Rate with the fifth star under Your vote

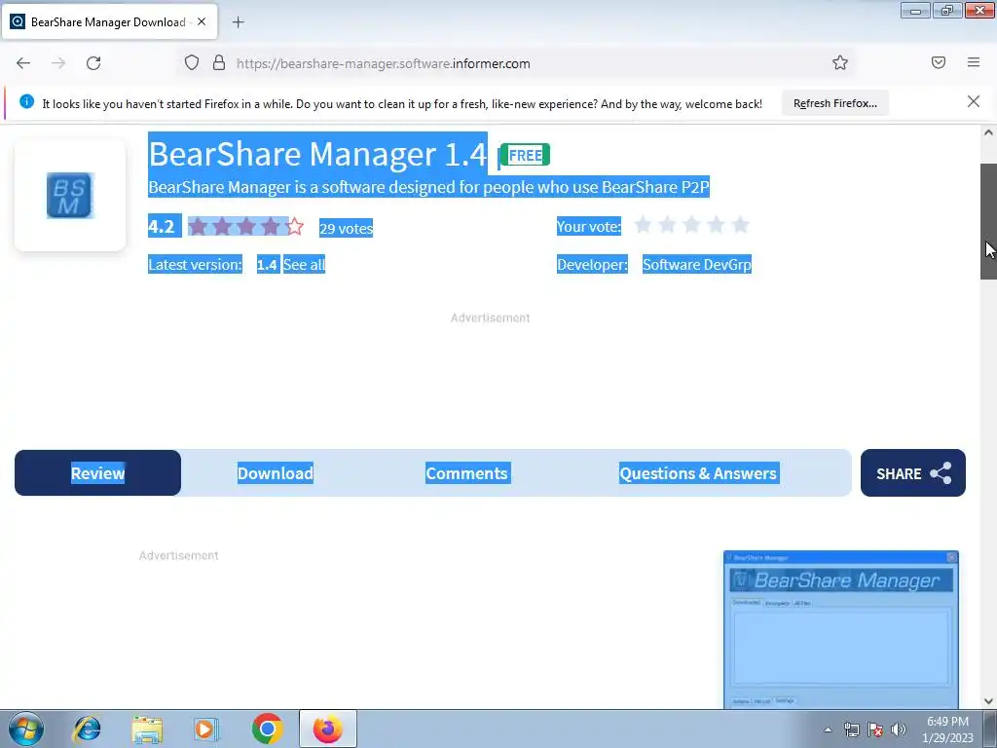point(740,225)
